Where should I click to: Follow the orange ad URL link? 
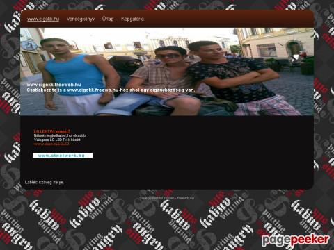[51, 144]
